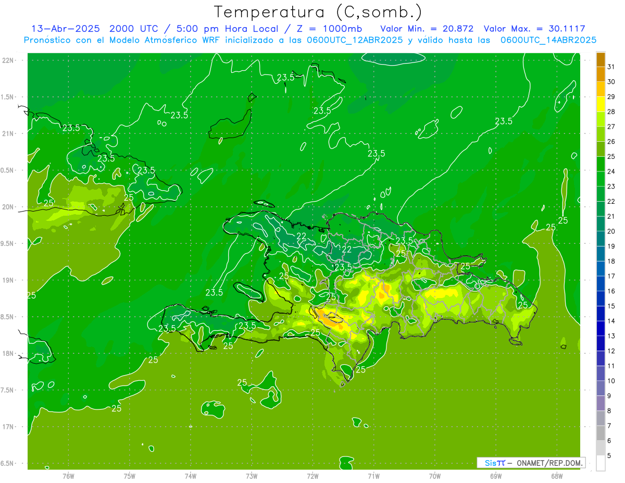This screenshot has width=625, height=483.
Task: Click the 70W longitude axis label
Action: point(435,476)
